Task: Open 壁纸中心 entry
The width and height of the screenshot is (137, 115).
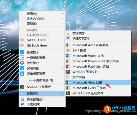Action: 42,63
